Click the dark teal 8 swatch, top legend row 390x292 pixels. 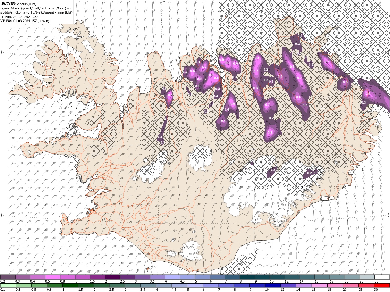[247, 277]
